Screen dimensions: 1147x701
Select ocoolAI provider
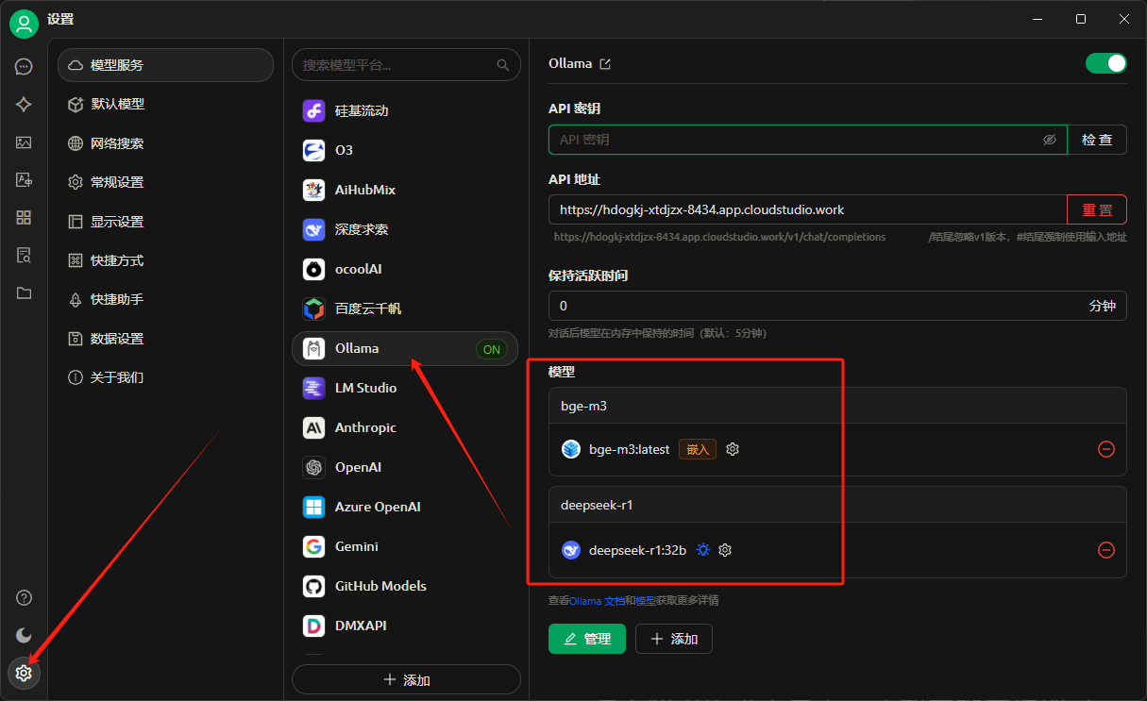point(406,269)
